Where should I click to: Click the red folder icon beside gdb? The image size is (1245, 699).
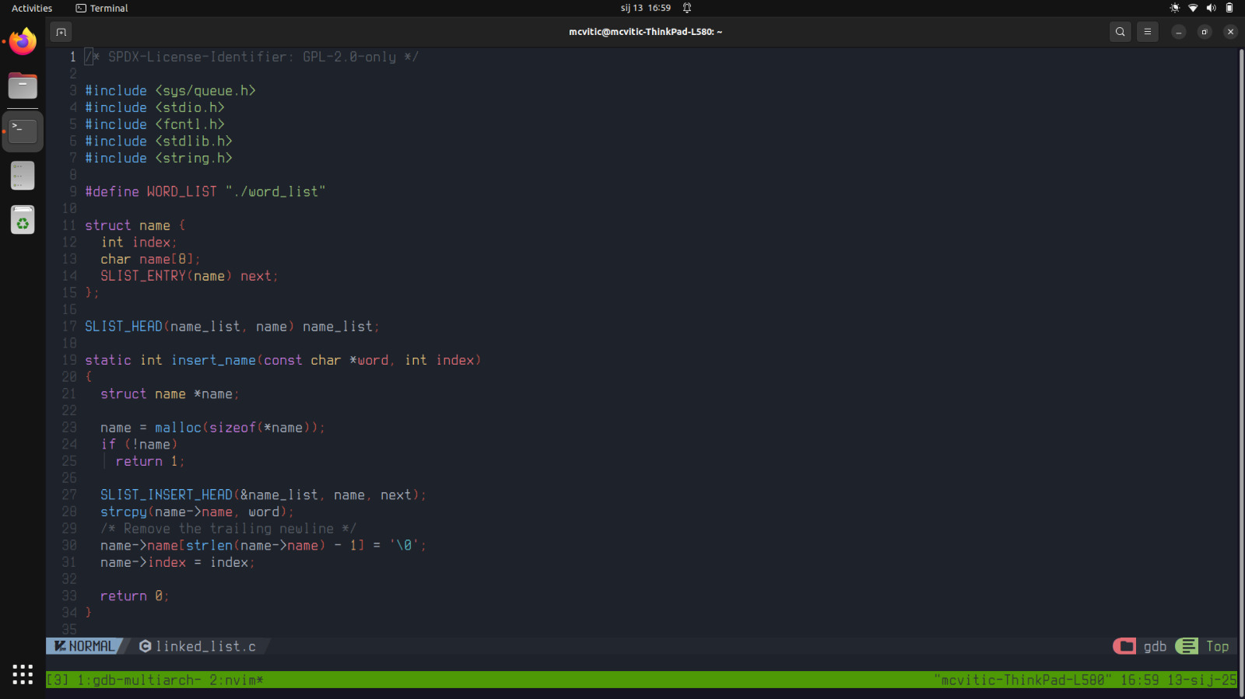pyautogui.click(x=1124, y=646)
